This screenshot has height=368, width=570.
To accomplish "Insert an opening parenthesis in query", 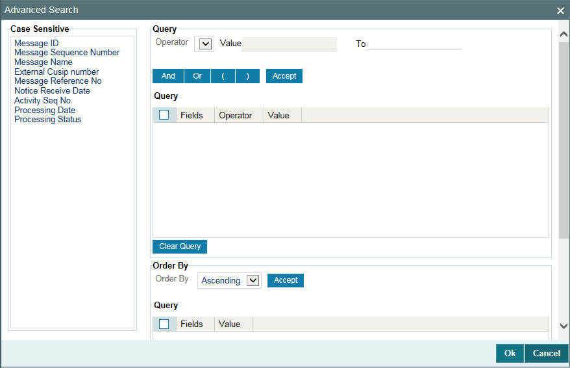I will (x=223, y=76).
